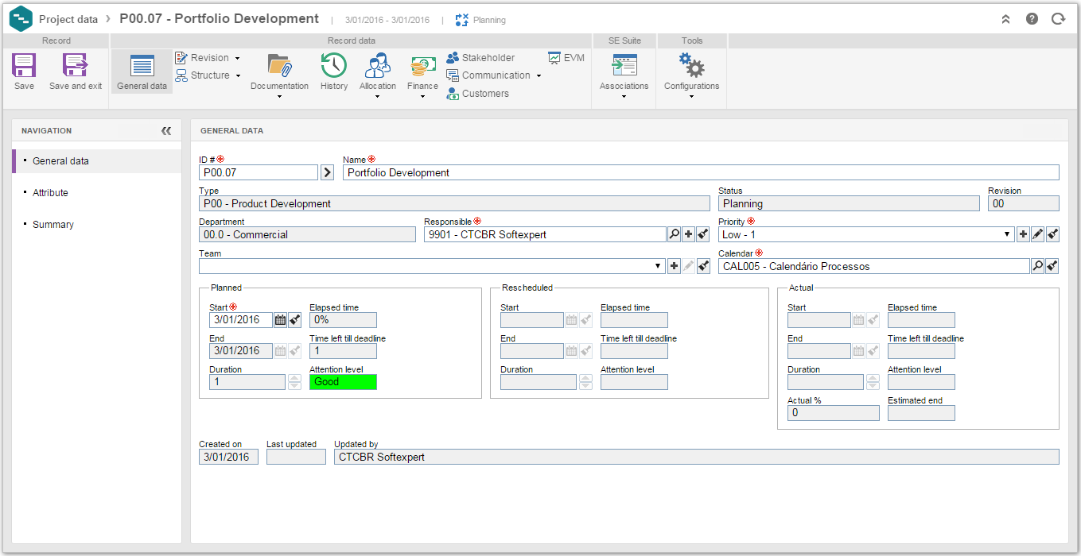This screenshot has height=556, width=1081.
Task: Click the Save floppy disk icon
Action: pos(24,65)
